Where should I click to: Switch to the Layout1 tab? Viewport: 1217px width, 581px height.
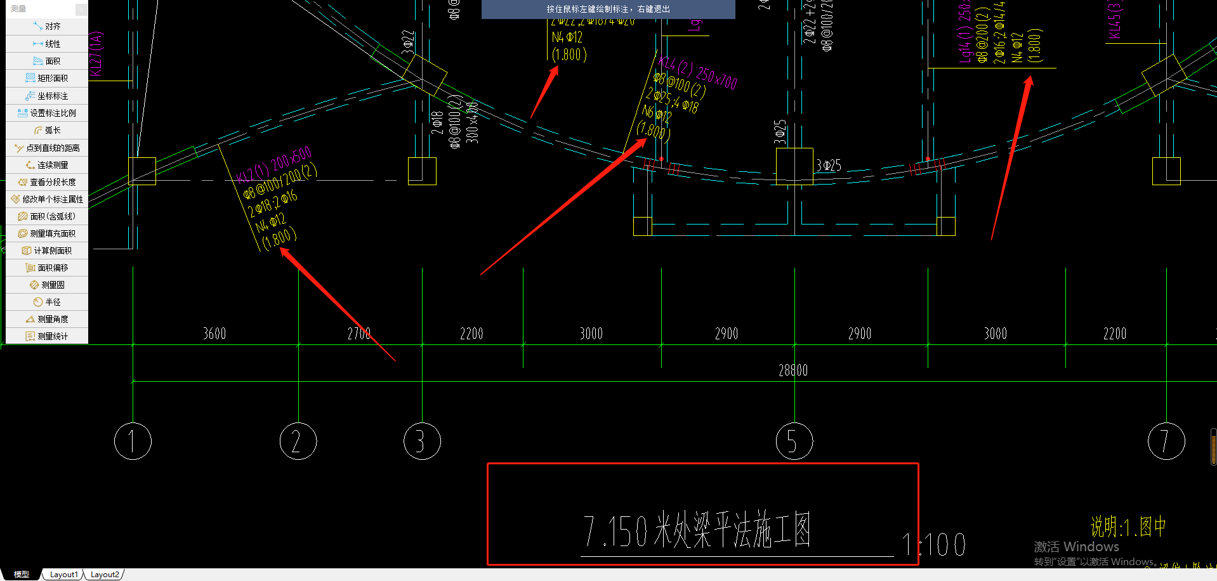click(63, 574)
